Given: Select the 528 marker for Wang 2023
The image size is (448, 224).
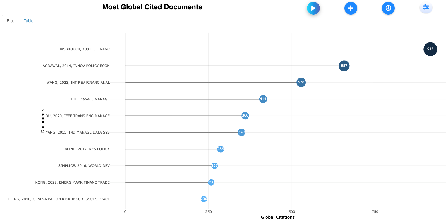Looking at the screenshot, I should click(301, 82).
